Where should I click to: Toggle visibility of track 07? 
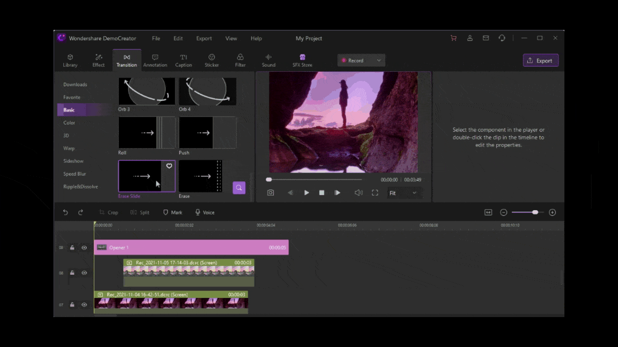tap(84, 305)
